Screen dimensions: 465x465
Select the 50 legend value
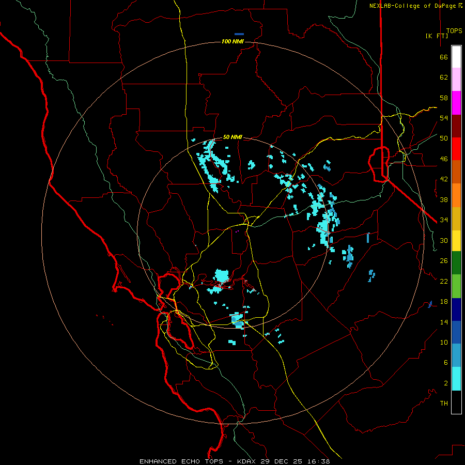pos(444,138)
